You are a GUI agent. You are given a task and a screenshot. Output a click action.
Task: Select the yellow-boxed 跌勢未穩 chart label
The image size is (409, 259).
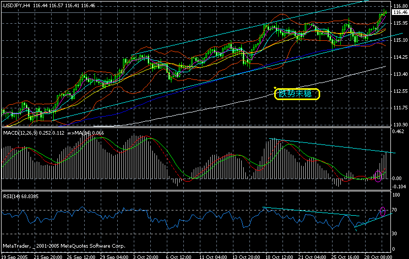click(297, 94)
